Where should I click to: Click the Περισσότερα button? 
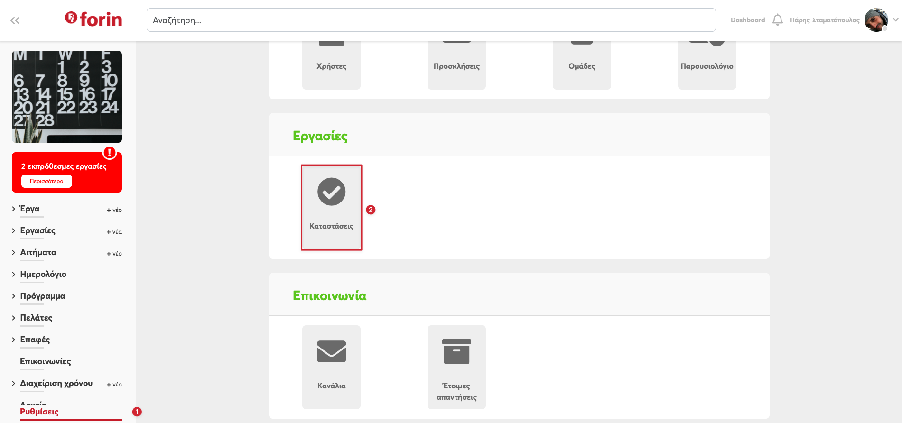[46, 181]
